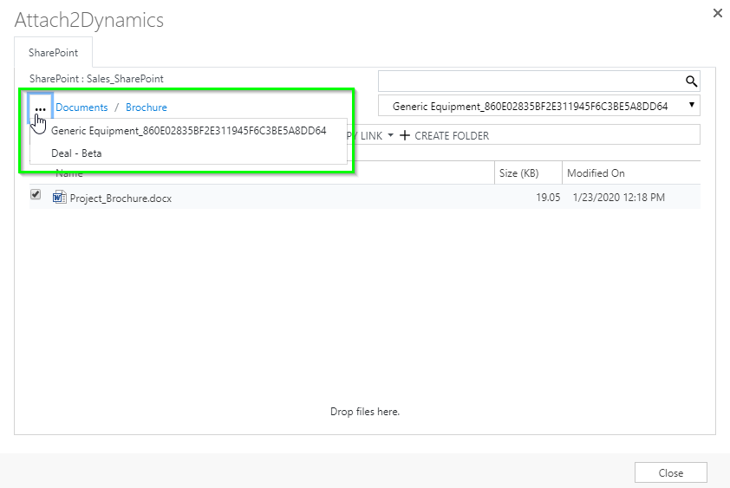
Task: Open the ellipsis breadcrumb menu
Action: click(40, 108)
